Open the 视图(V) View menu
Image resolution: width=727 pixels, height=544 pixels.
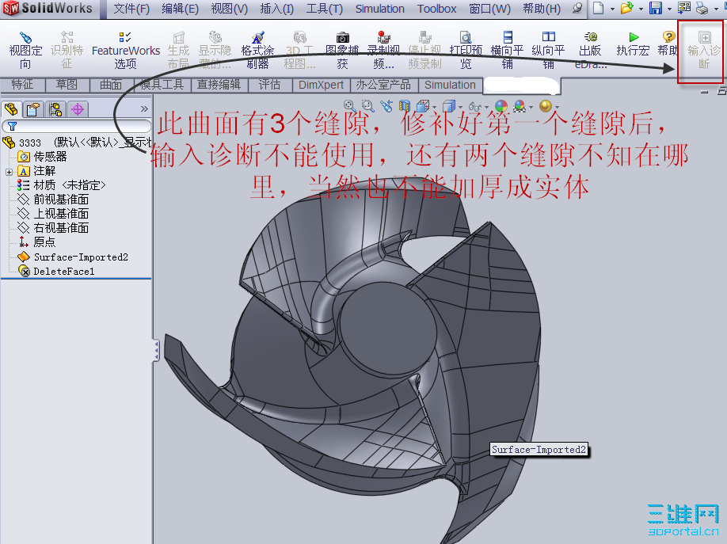click(230, 9)
